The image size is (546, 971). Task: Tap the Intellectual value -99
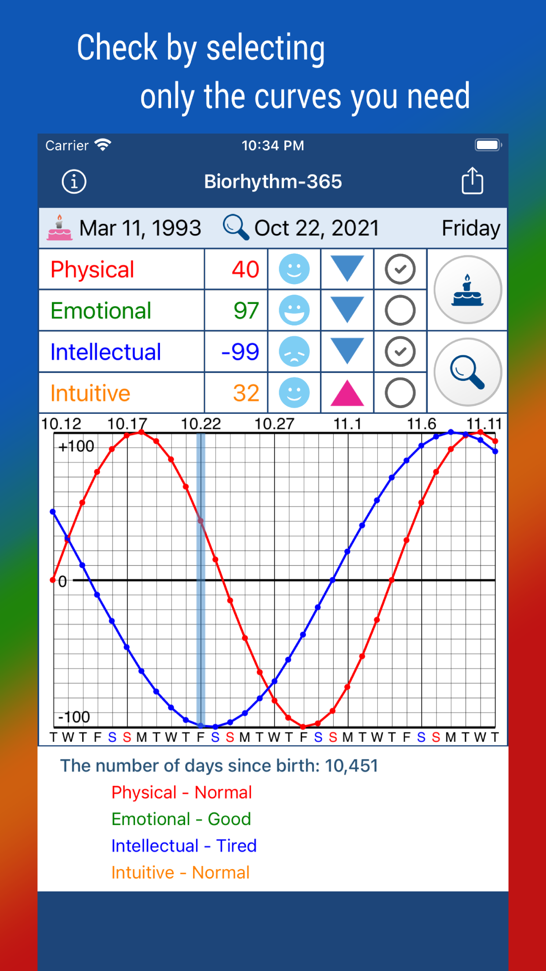(240, 352)
